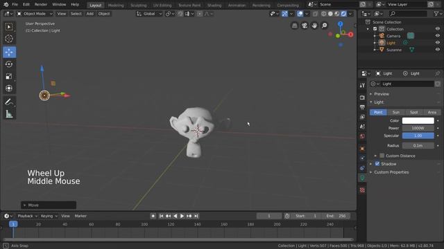Play the animation in reverse

click(176, 216)
